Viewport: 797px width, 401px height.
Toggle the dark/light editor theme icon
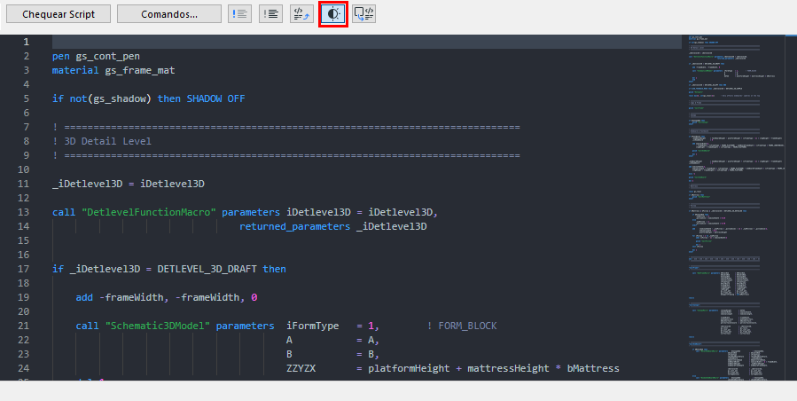point(333,13)
